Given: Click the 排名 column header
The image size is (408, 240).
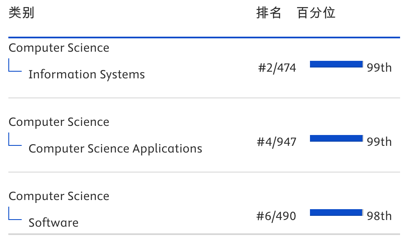Looking at the screenshot, I should pos(269,13).
